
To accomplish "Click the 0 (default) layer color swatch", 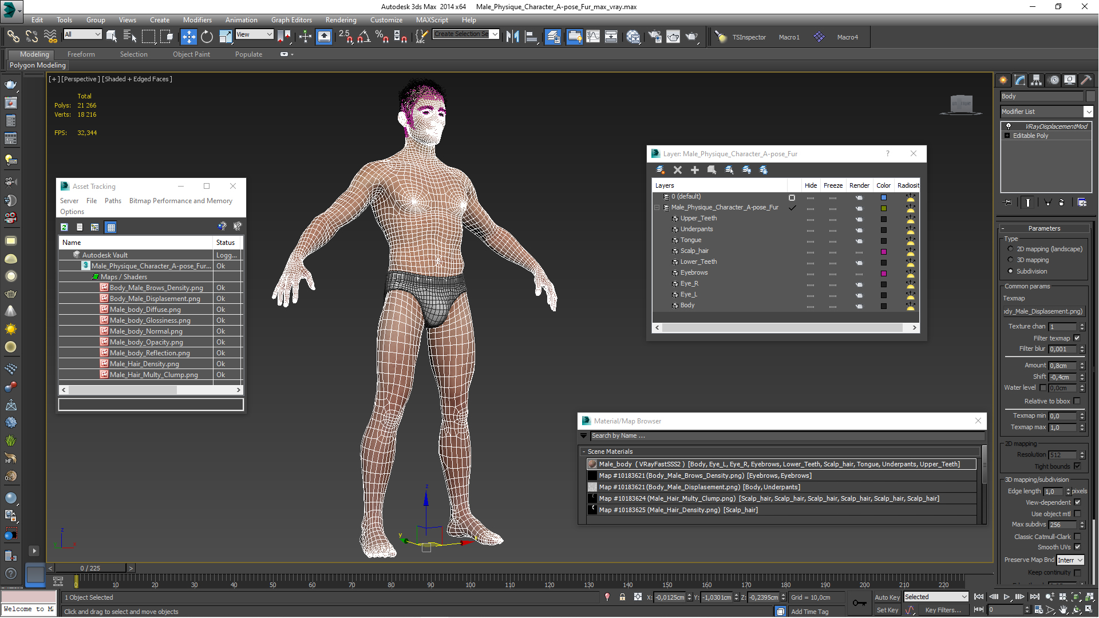I will tap(884, 197).
